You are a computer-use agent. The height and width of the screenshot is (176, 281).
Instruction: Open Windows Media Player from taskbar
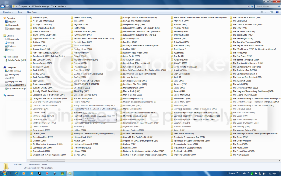tap(24, 174)
